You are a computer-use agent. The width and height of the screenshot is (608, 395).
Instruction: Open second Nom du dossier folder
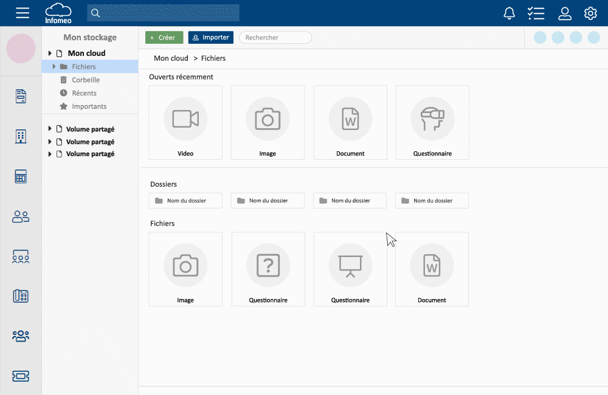click(268, 201)
